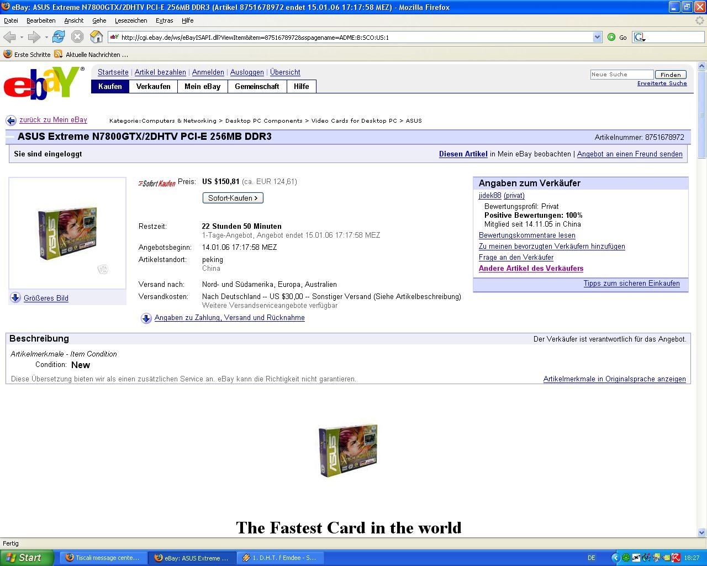Open the Aktuelle Nachrichten feed bookmark
707x566 pixels.
tap(91, 55)
